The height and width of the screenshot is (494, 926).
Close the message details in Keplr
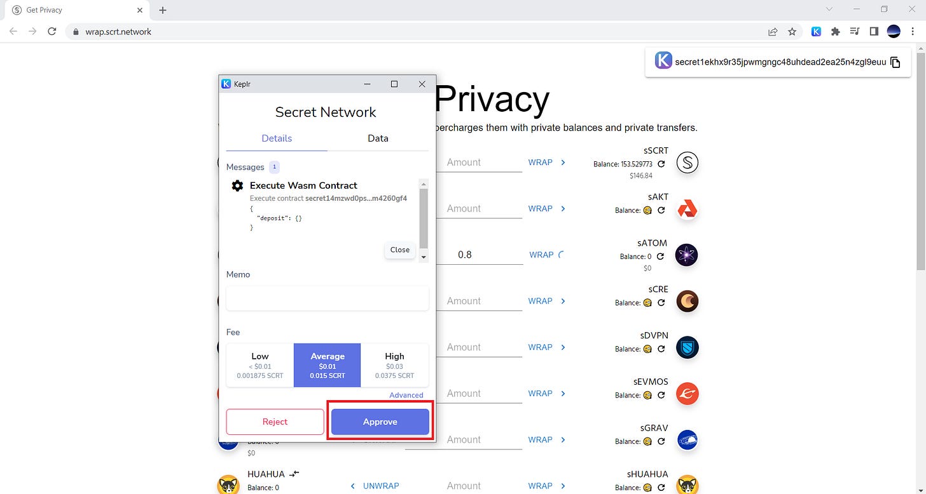400,250
